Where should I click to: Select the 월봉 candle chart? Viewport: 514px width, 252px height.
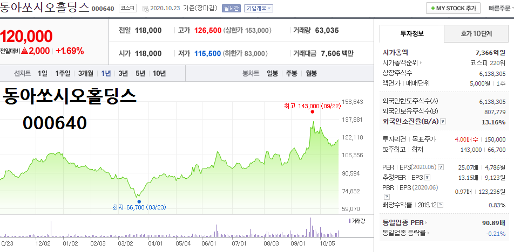tap(311, 73)
